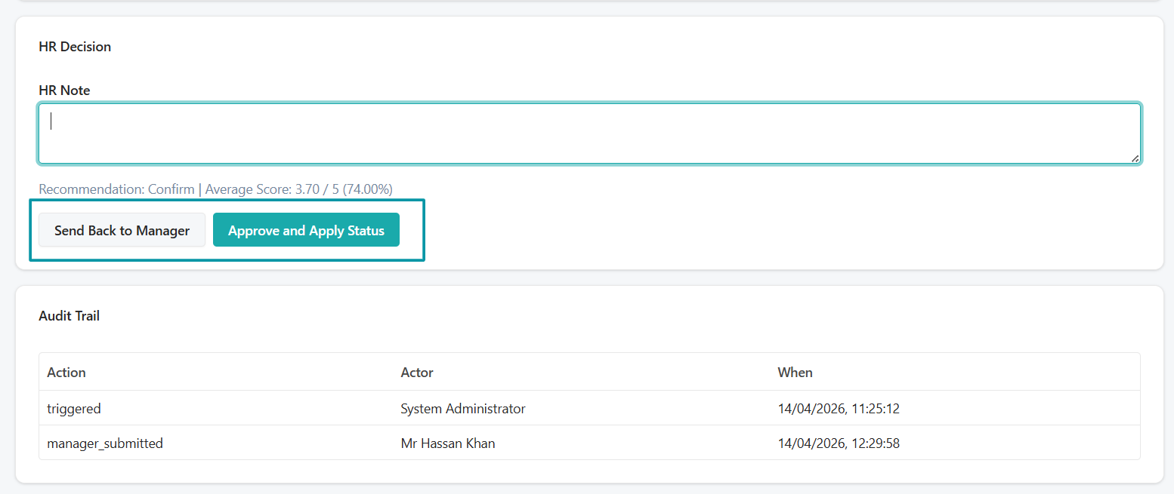
Task: Select the triggered action cell
Action: (74, 409)
